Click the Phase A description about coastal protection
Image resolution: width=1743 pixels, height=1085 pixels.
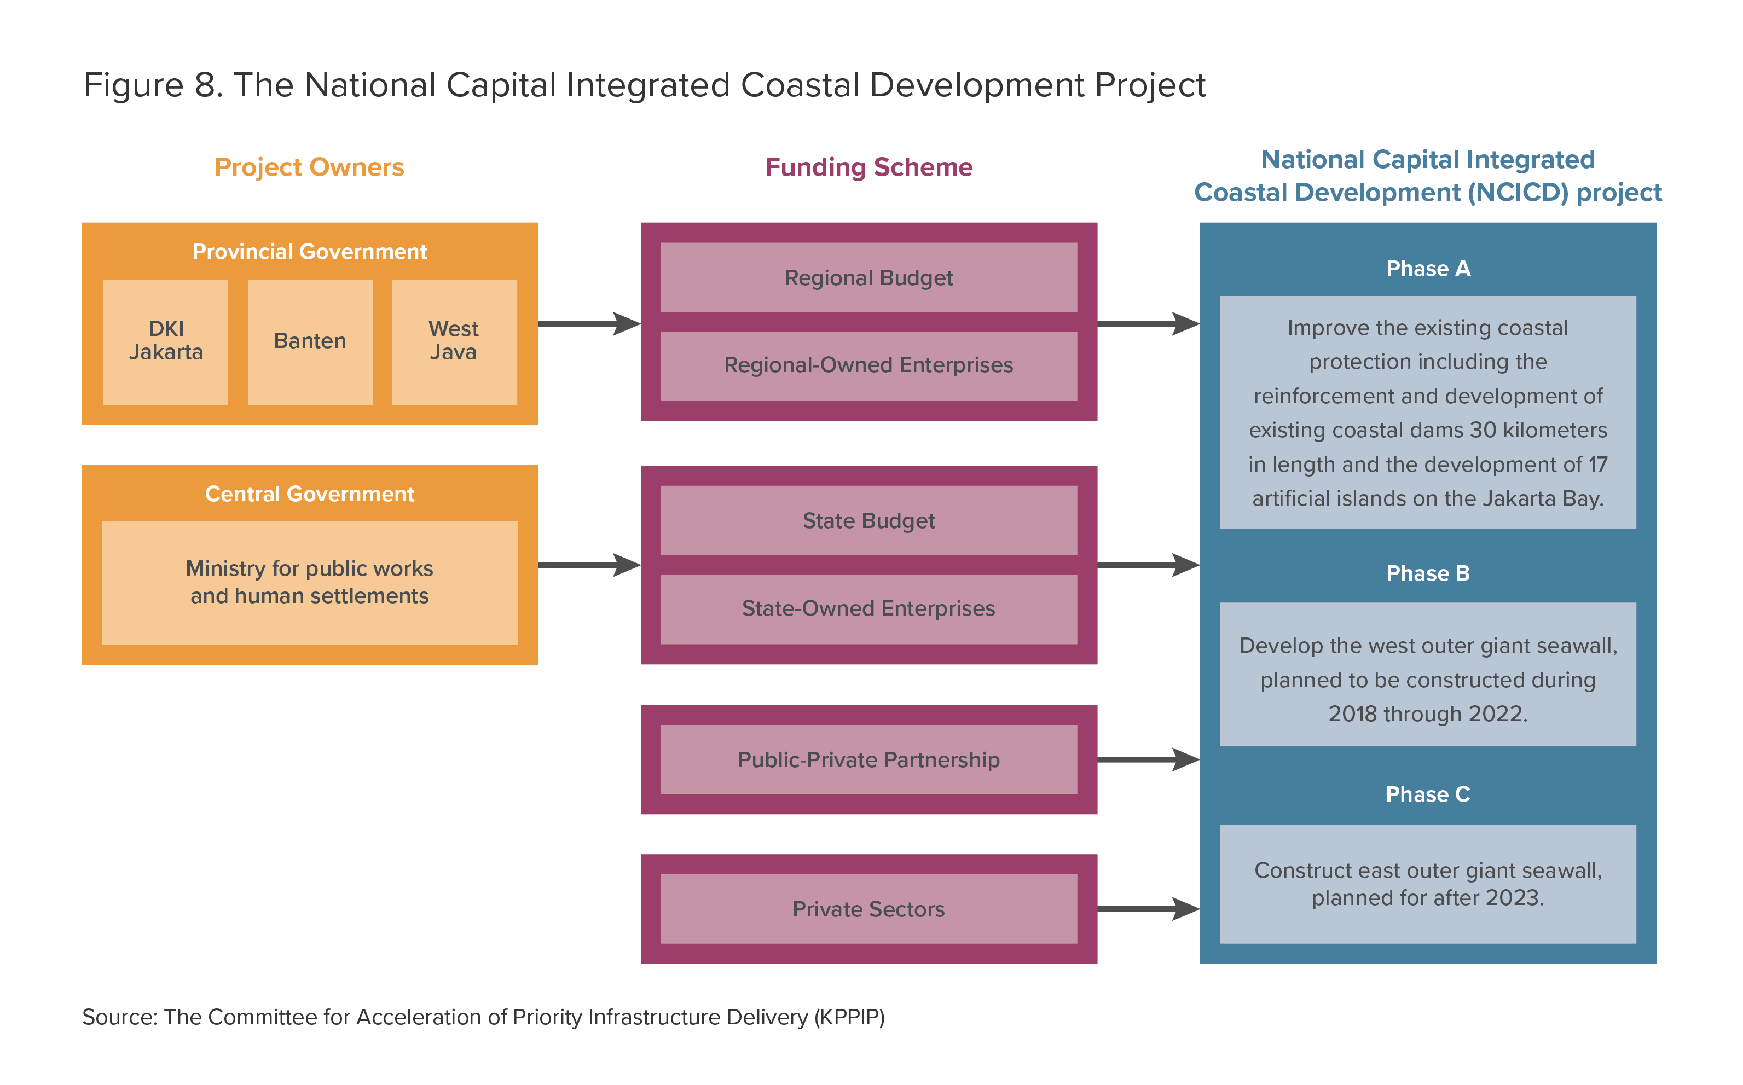1428,413
